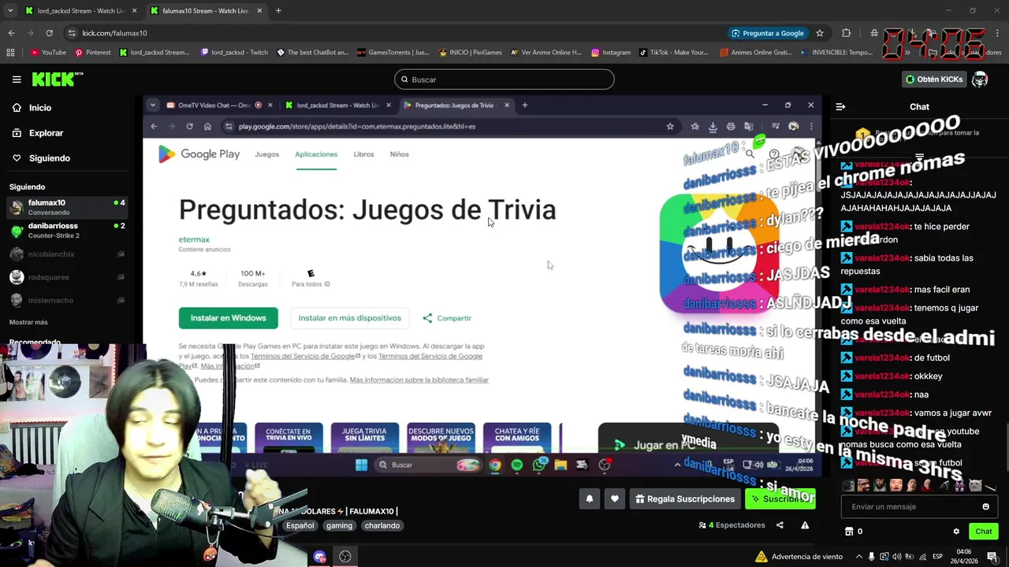Viewport: 1009px width, 567px height.
Task: Click Obtén KICKs button
Action: 934,80
